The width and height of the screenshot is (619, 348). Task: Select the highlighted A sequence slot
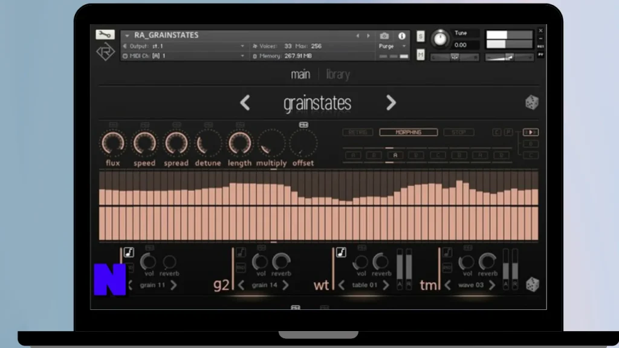(x=395, y=155)
